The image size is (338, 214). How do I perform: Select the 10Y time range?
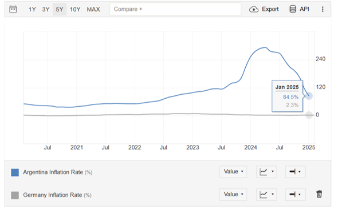[x=75, y=10]
